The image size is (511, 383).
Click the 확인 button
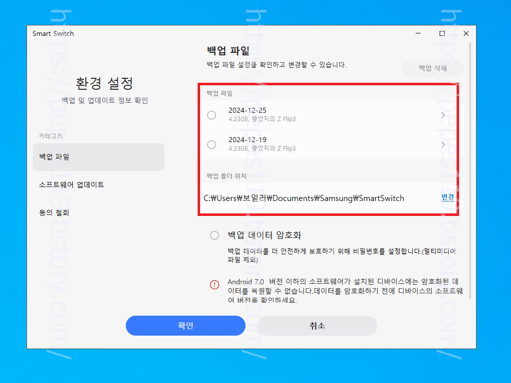[x=186, y=326]
